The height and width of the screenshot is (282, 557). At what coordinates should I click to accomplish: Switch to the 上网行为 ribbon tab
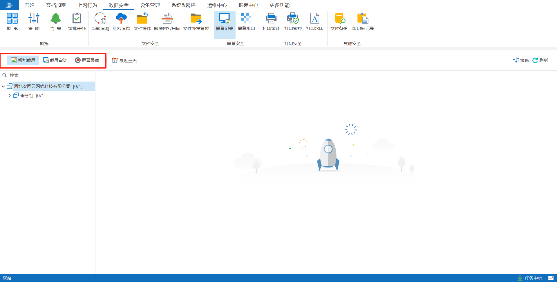point(87,5)
